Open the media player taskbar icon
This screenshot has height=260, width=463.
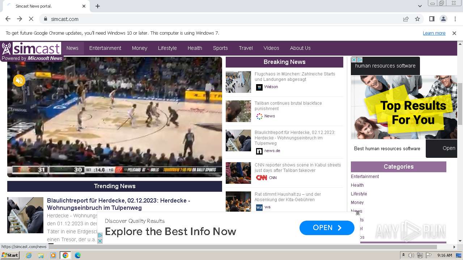pos(53,255)
